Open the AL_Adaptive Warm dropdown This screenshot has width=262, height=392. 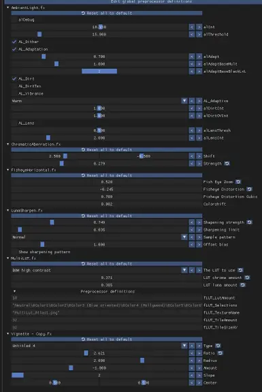point(184,101)
